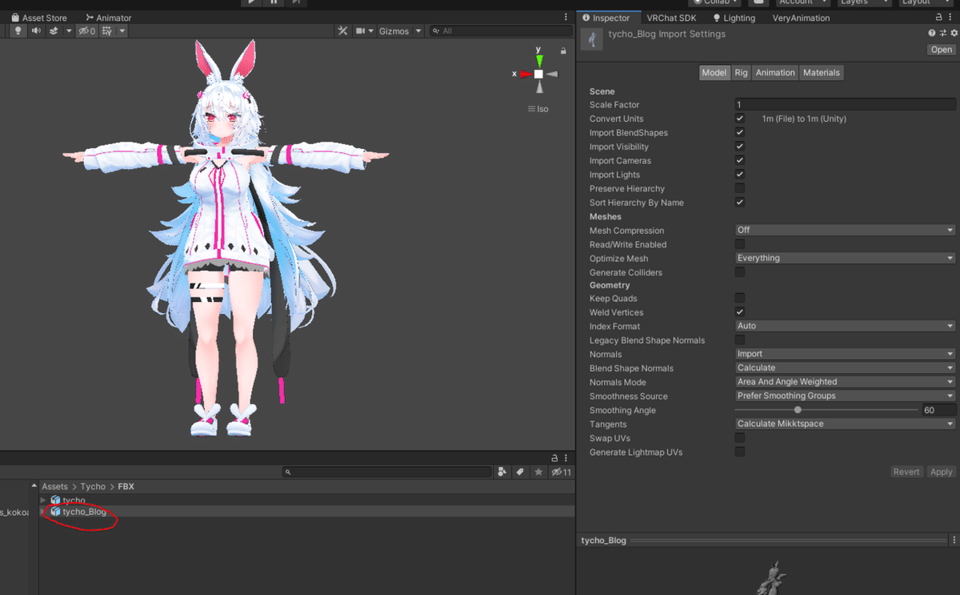Click the red X axis gizmo cone
Viewport: 960px width, 595px height.
[525, 74]
